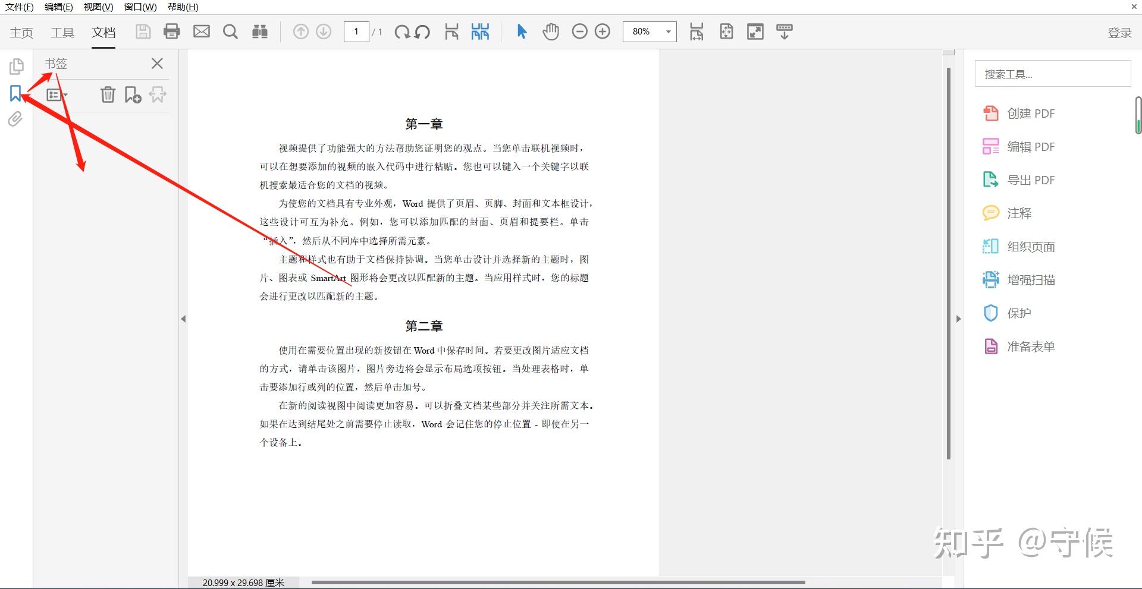The image size is (1142, 589).
Task: Click the 搜索工具 search field
Action: (1052, 74)
